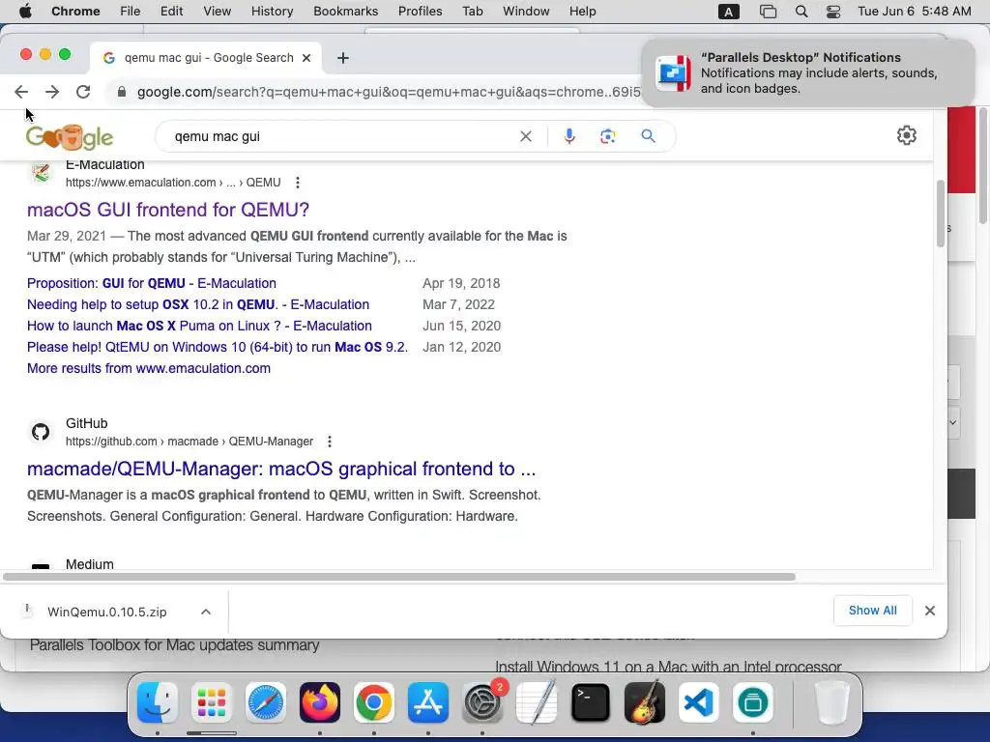Viewport: 990px width, 742px height.
Task: Open GitHub result options menu
Action: (330, 442)
